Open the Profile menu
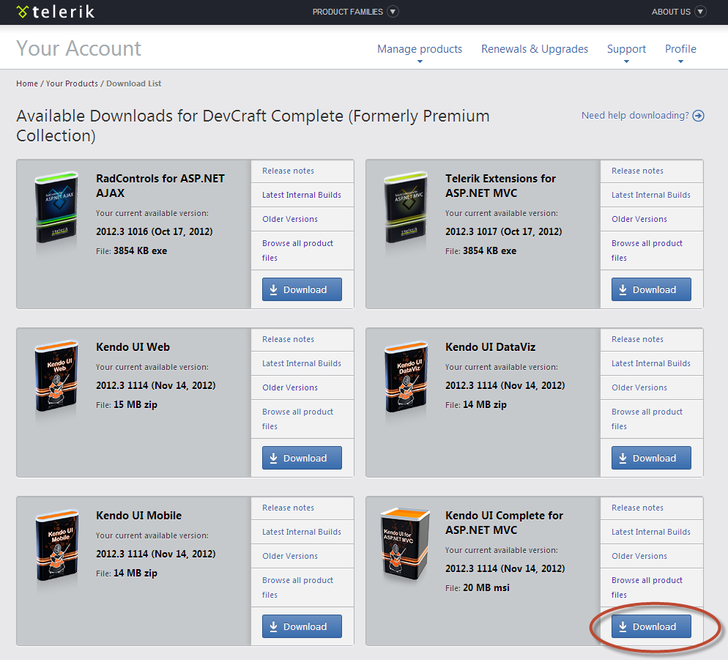728x660 pixels. [x=680, y=49]
